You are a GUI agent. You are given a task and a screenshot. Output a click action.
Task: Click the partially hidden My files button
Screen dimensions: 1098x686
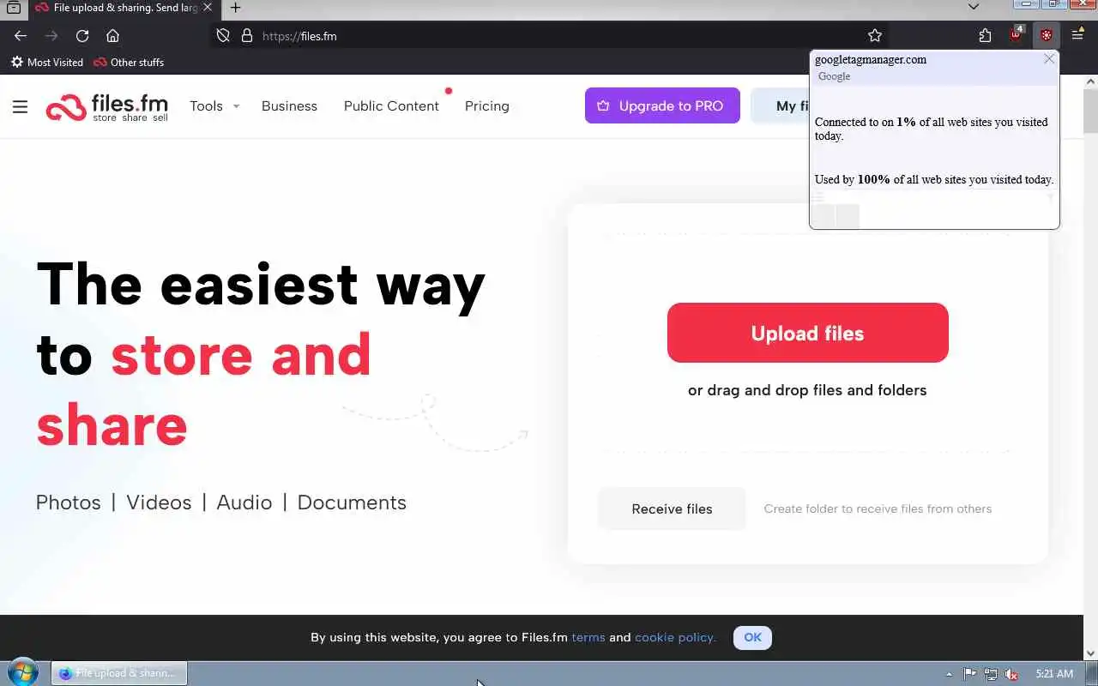pyautogui.click(x=780, y=105)
